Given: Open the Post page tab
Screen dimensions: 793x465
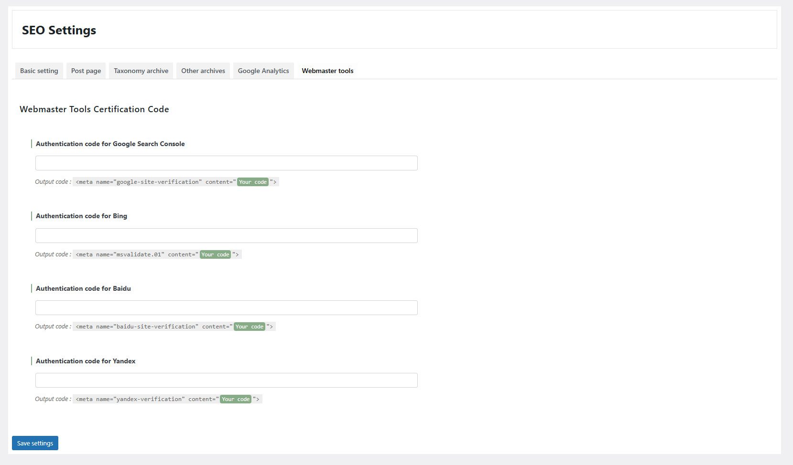Looking at the screenshot, I should pos(86,71).
